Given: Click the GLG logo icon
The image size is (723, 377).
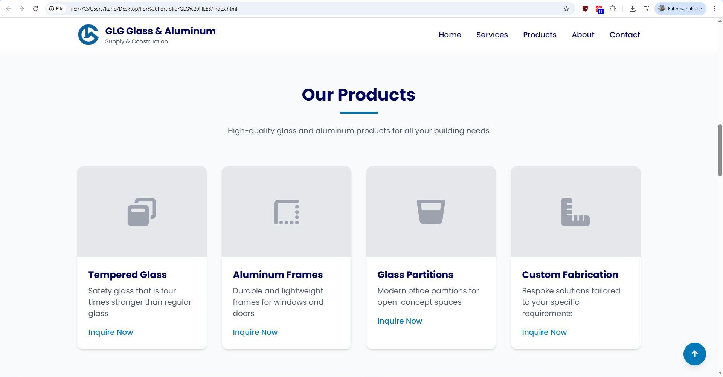Looking at the screenshot, I should (x=88, y=35).
